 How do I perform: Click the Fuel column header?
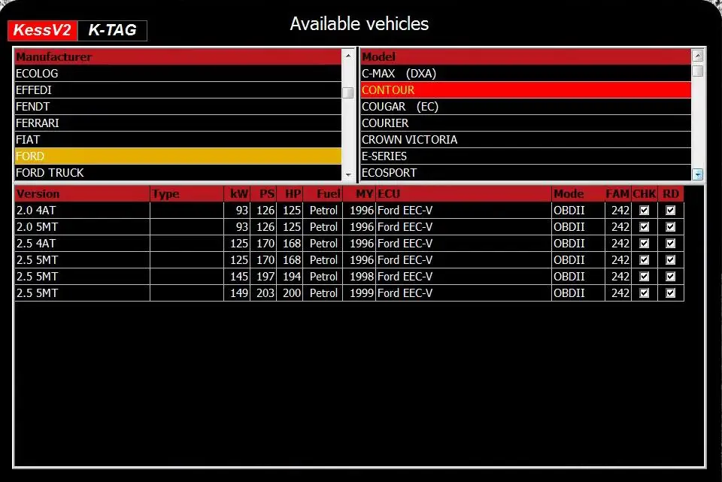coord(323,194)
